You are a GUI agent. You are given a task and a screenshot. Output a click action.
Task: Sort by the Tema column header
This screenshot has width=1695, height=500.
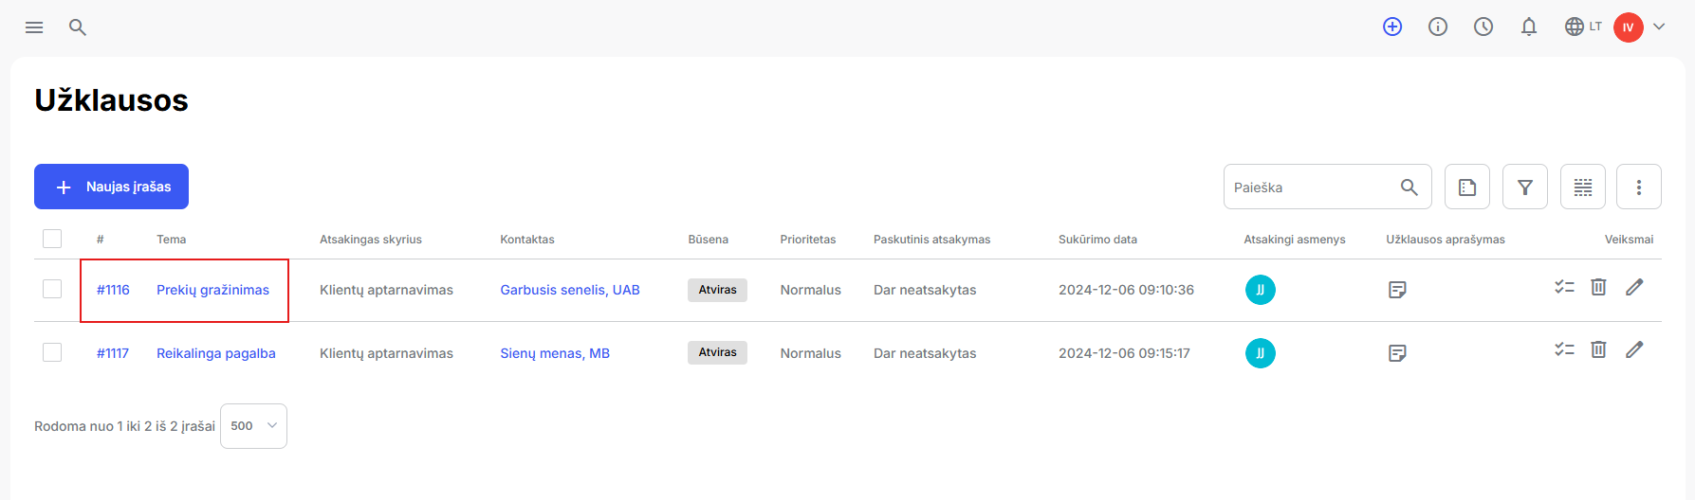pos(172,240)
